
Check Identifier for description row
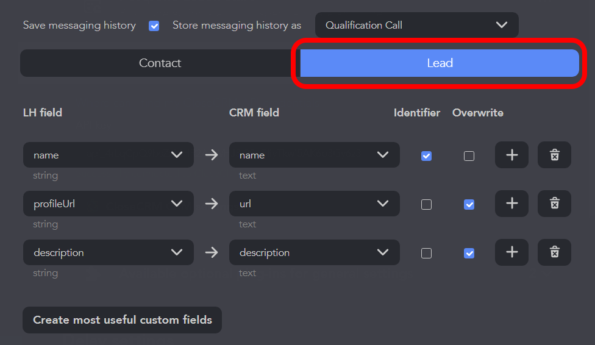click(x=426, y=254)
